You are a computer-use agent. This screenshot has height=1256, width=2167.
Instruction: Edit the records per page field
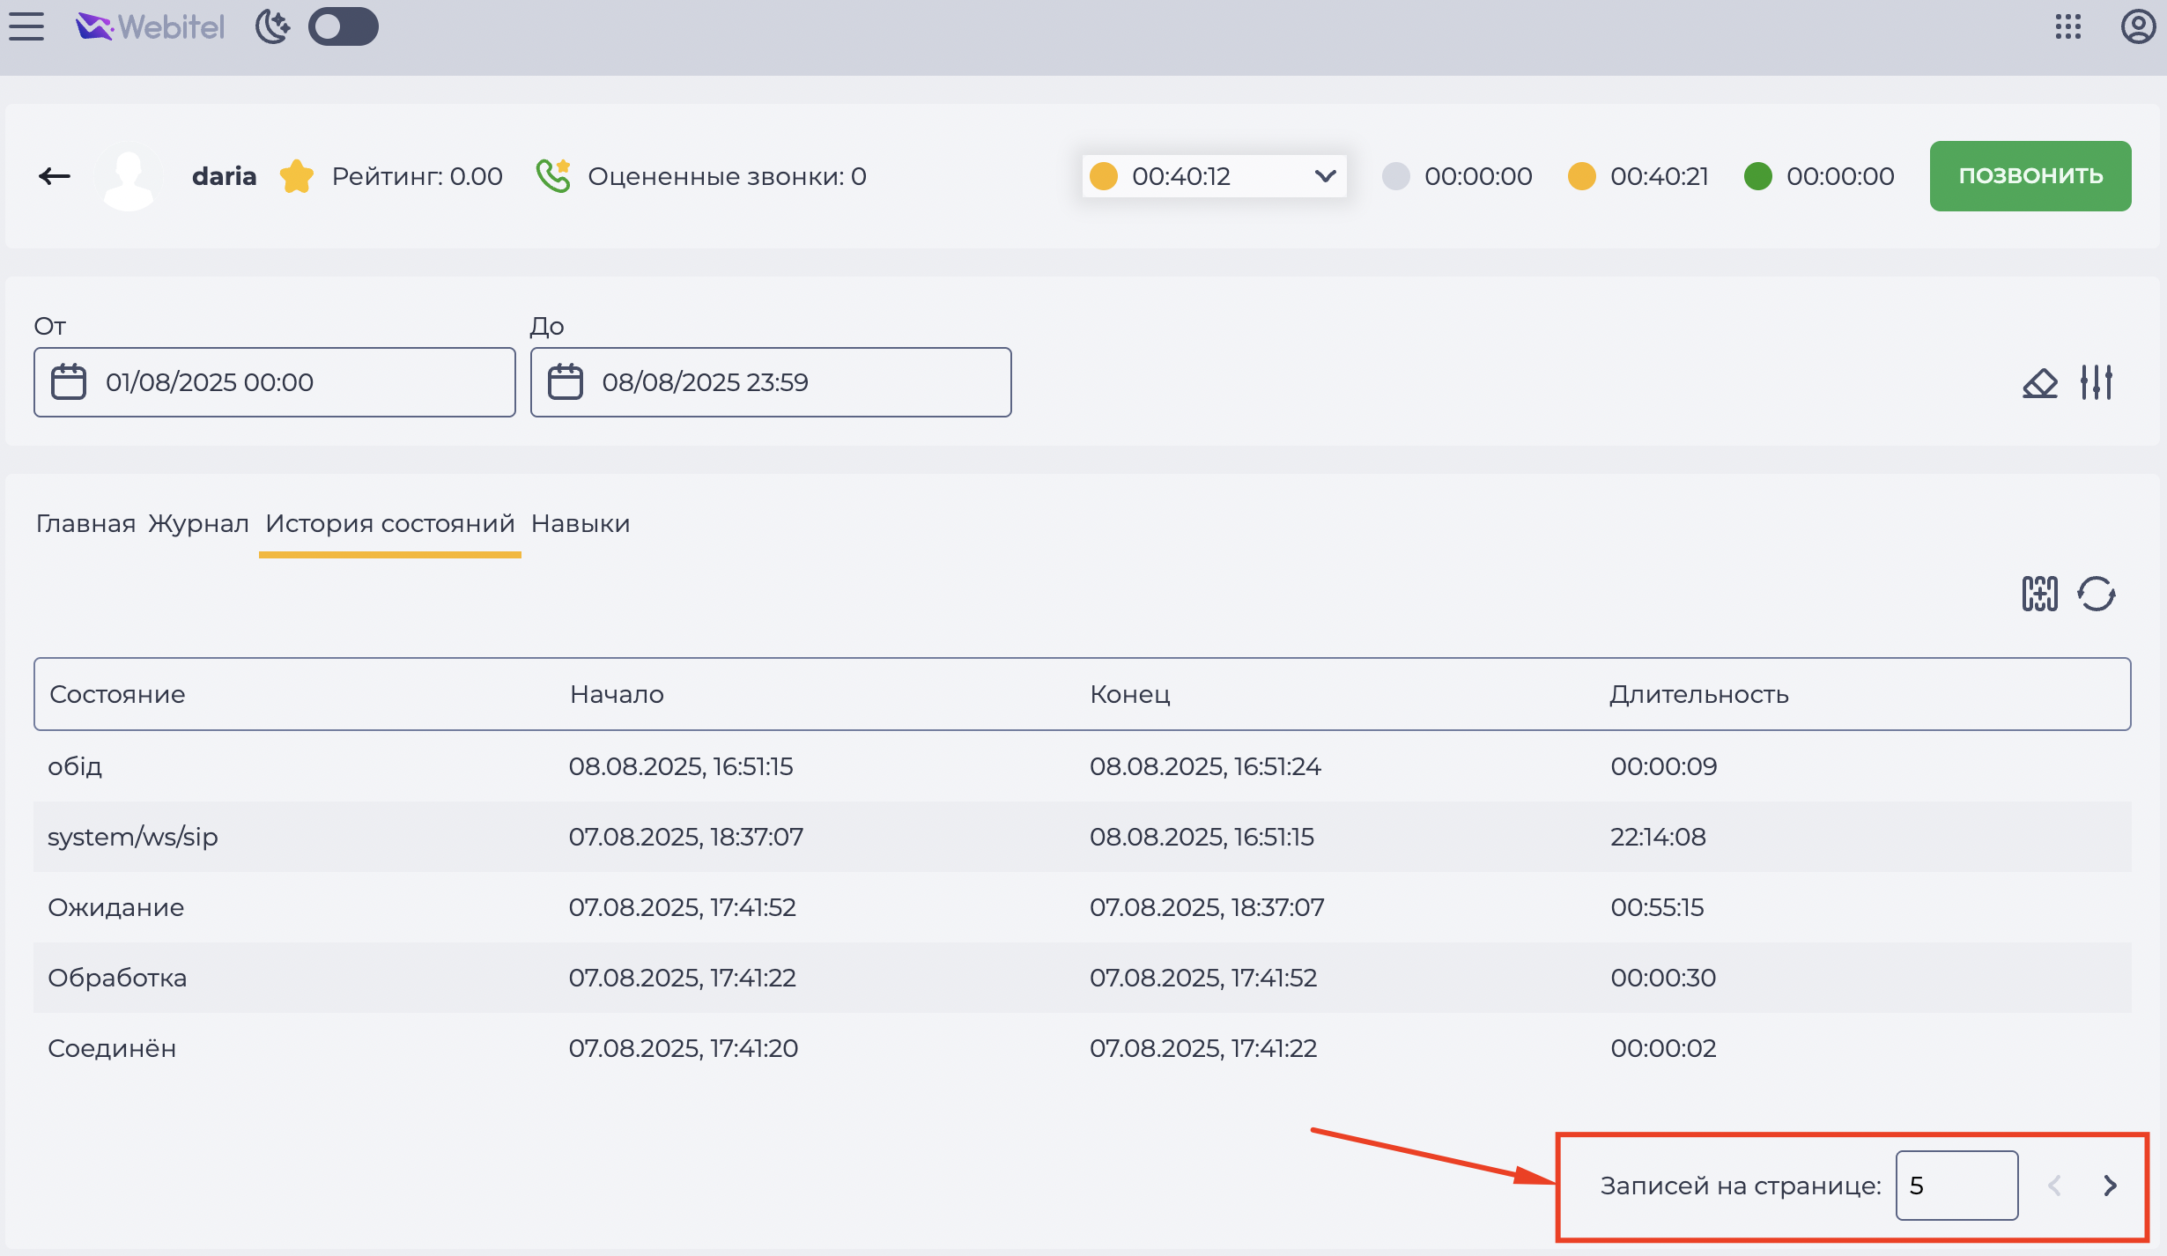pos(1956,1186)
